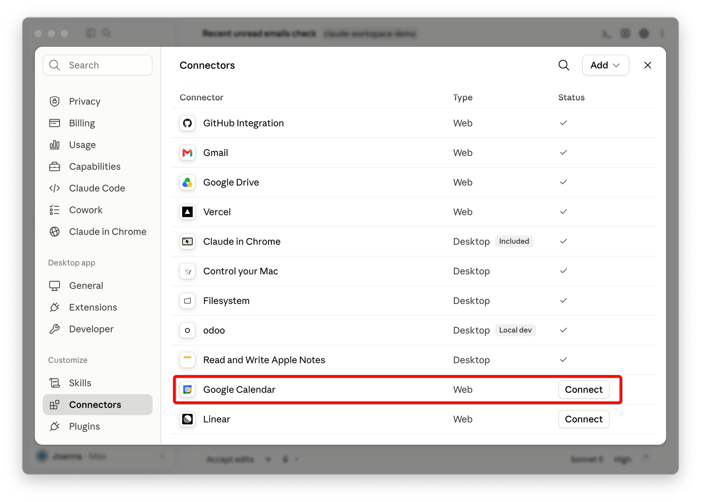Click the Developer wrench icon
Viewport: 701px width, 502px height.
[x=55, y=329]
